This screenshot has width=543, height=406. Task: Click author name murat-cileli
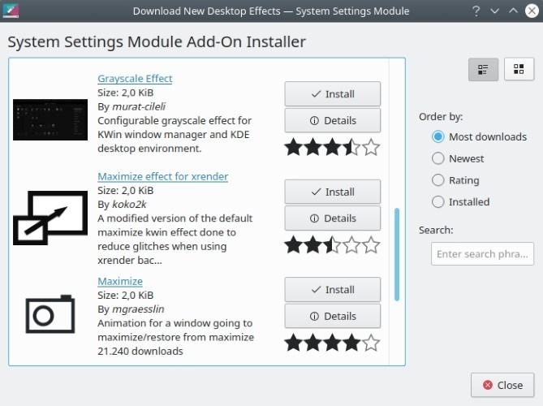point(139,106)
